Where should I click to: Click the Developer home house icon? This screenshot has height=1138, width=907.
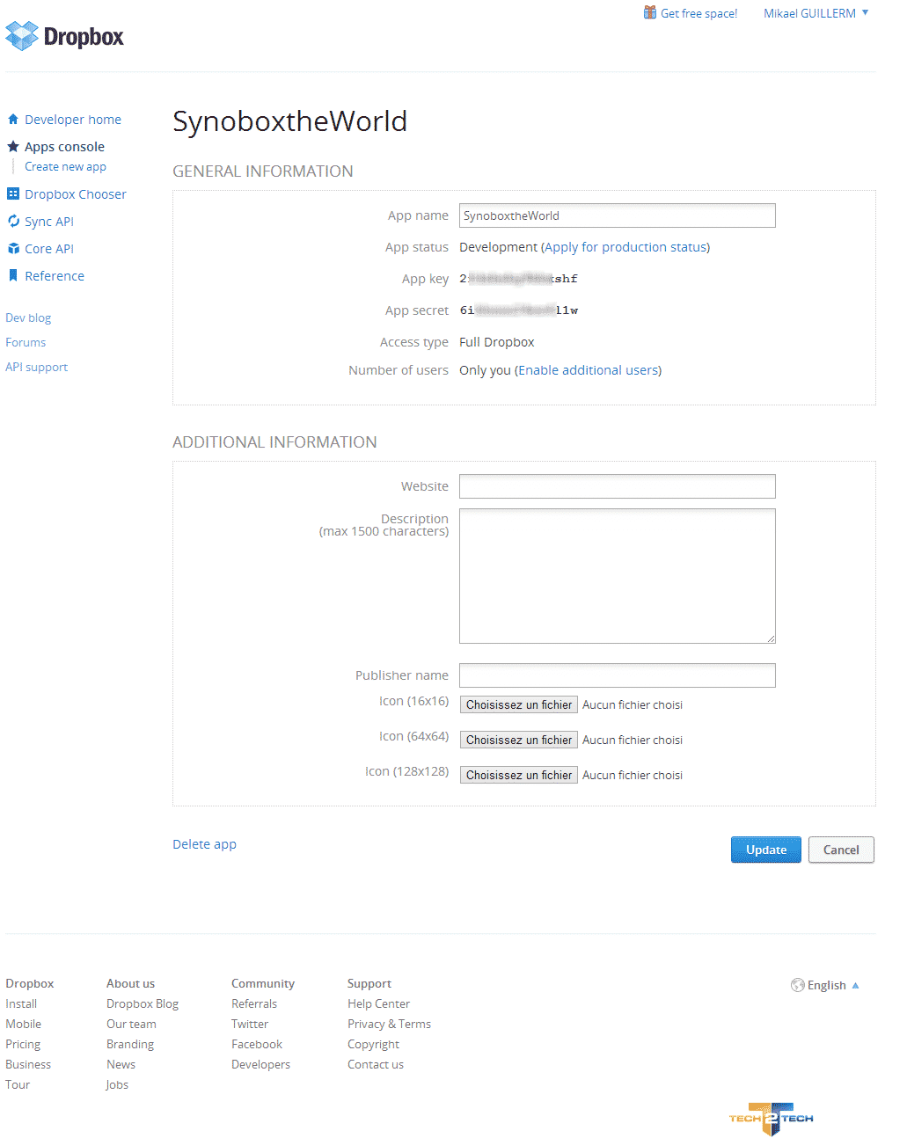tap(13, 120)
